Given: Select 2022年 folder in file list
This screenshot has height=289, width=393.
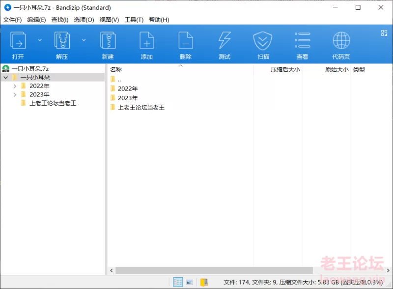Looking at the screenshot, I should 128,88.
